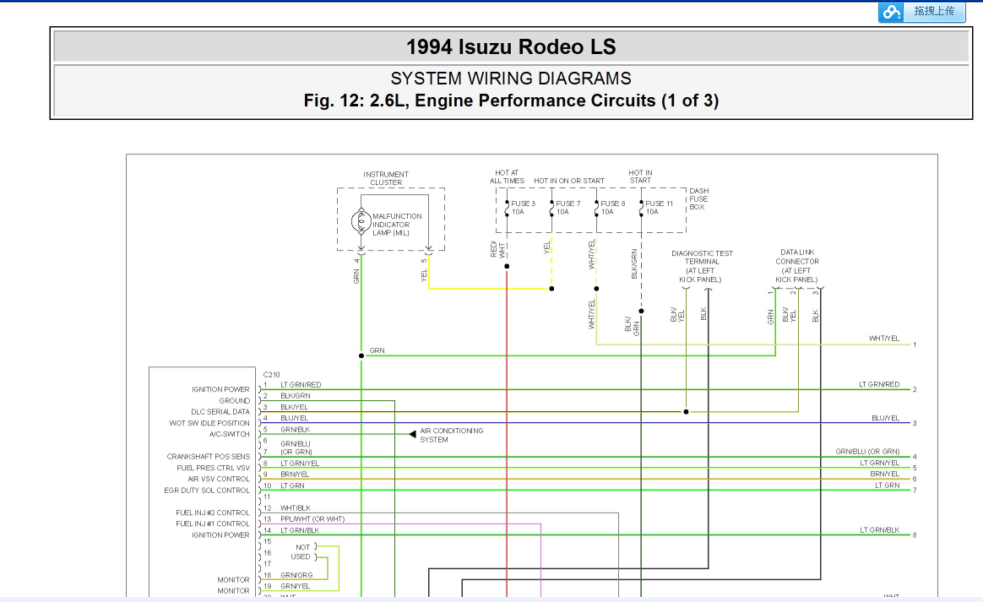Select the 'HOT AT ALL TIMES' label
Screen dimensions: 983x602
pyautogui.click(x=507, y=176)
